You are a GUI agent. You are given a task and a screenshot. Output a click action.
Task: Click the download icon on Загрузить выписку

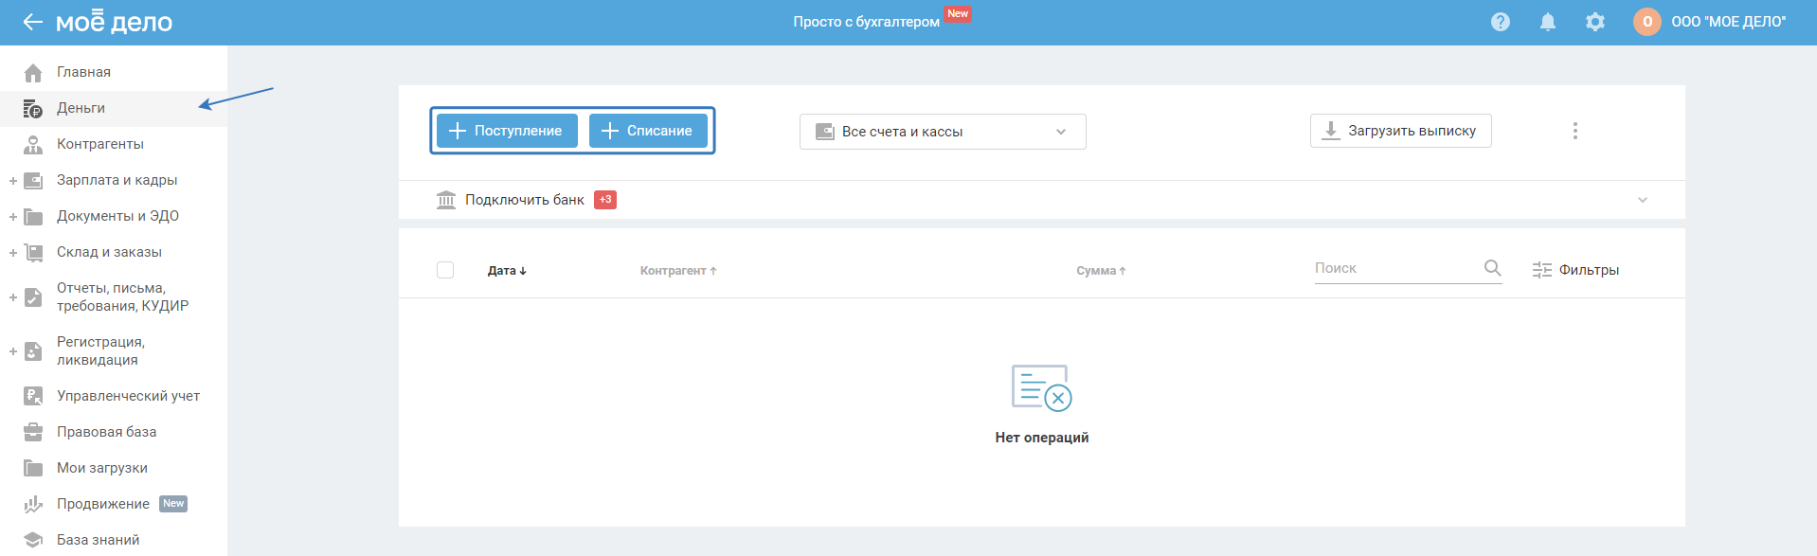(x=1331, y=131)
